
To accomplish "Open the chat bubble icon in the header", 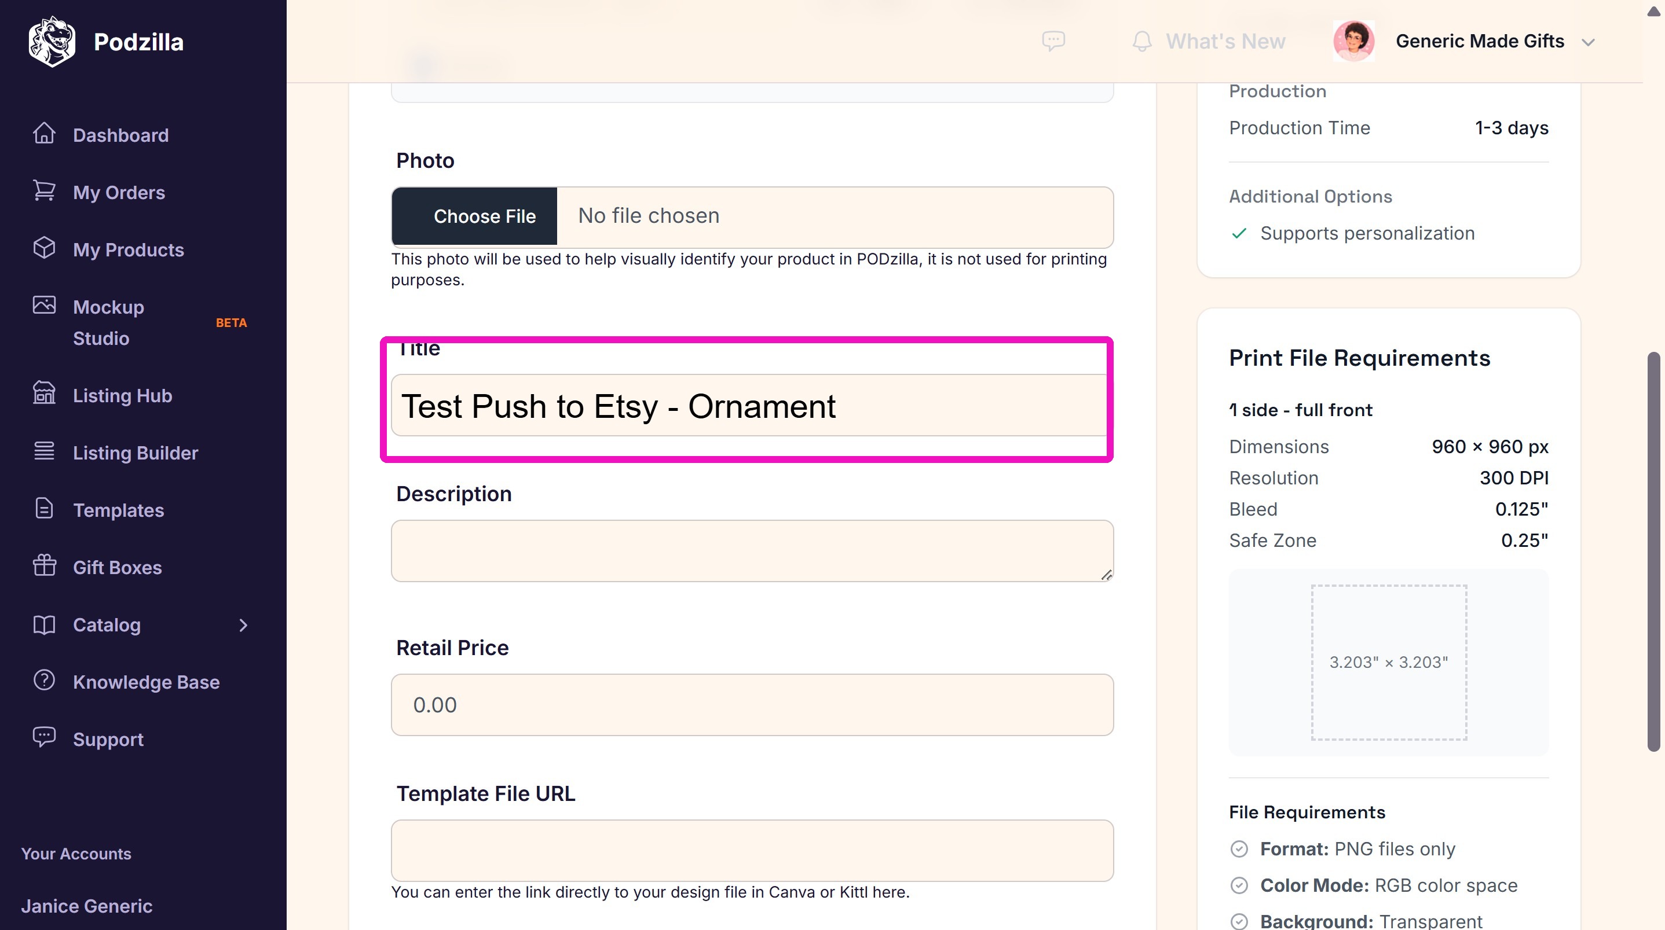I will [1053, 41].
